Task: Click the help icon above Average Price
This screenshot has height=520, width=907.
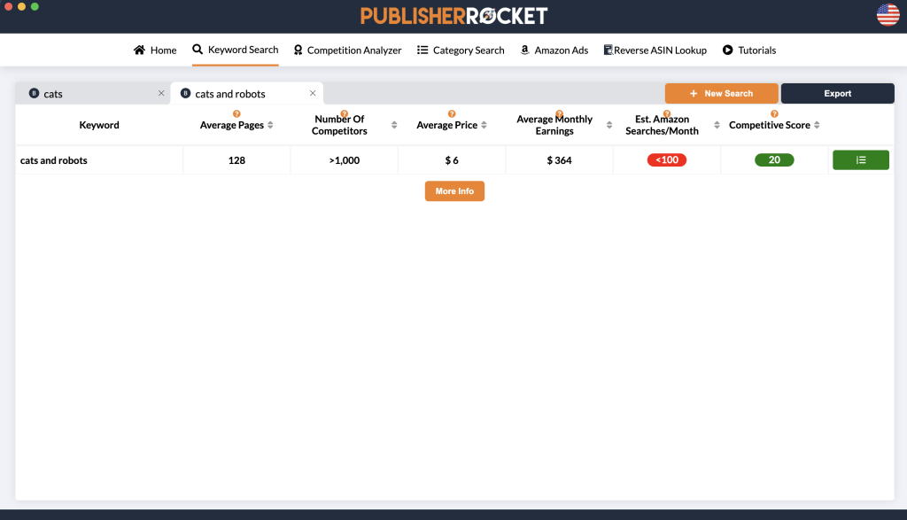Action: [x=452, y=113]
